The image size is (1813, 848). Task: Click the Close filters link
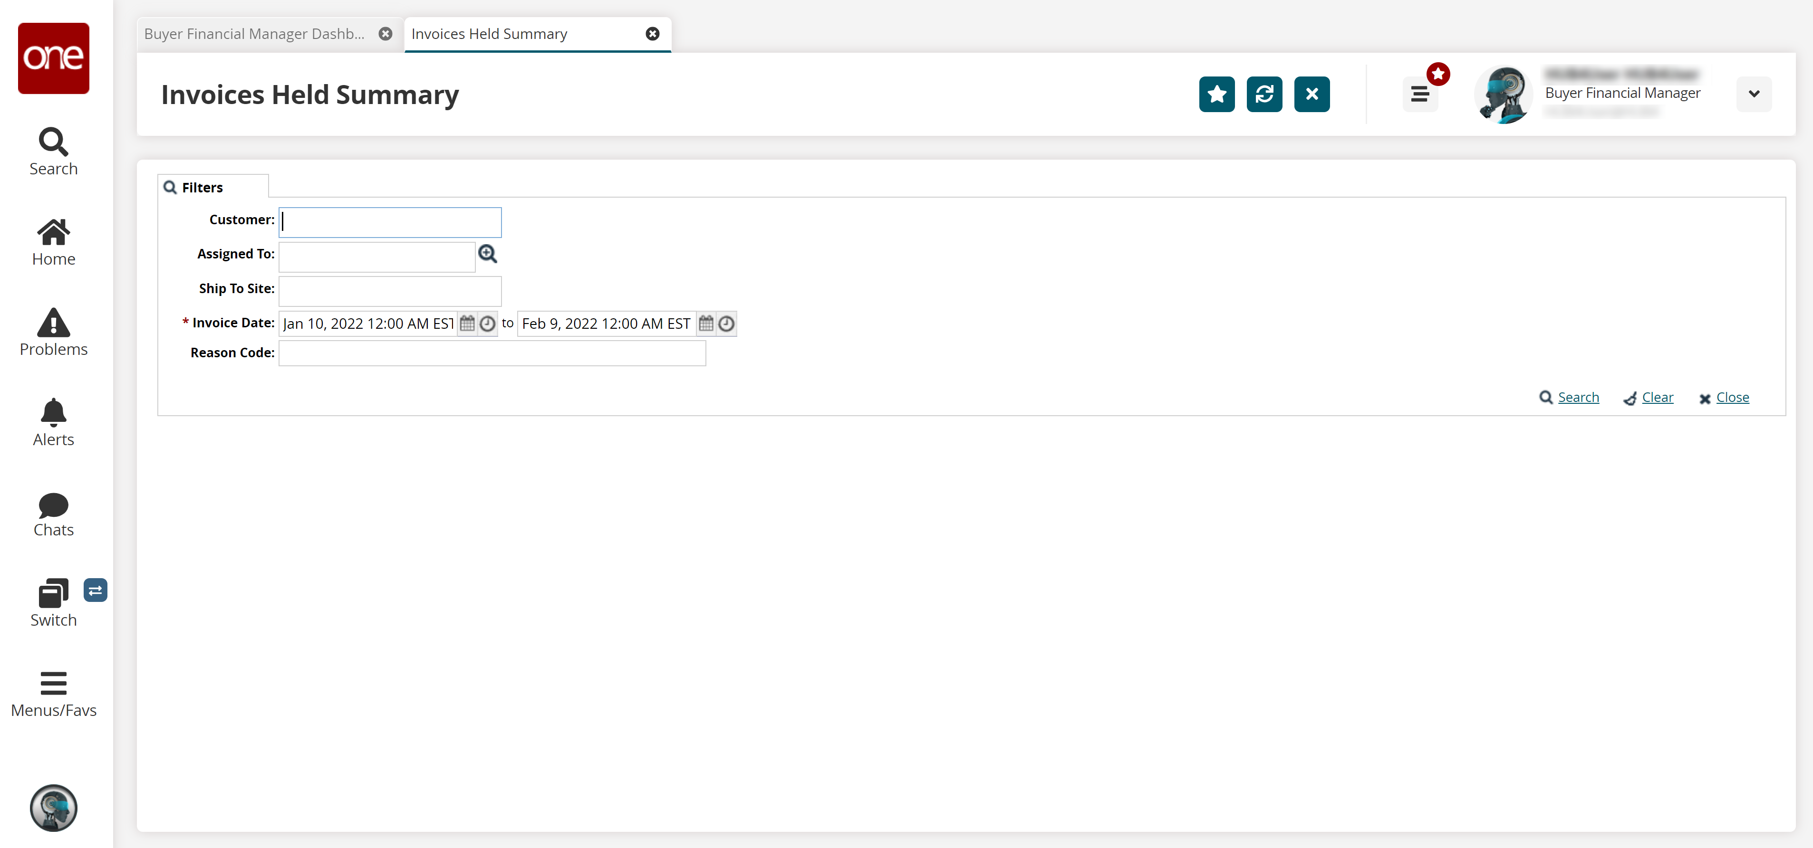coord(1731,397)
